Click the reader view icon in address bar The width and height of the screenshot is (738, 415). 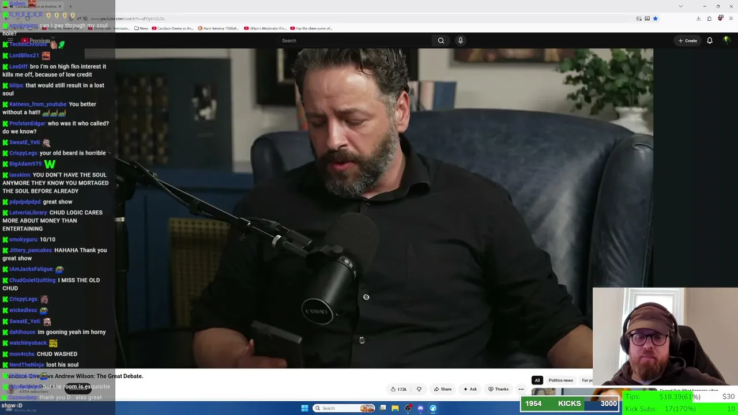[647, 18]
